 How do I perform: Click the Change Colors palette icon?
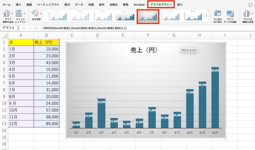[x=35, y=14]
